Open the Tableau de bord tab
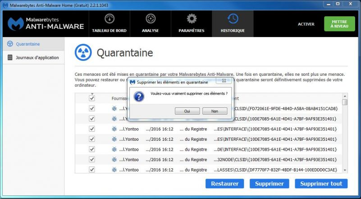361x199 pixels. (110, 24)
